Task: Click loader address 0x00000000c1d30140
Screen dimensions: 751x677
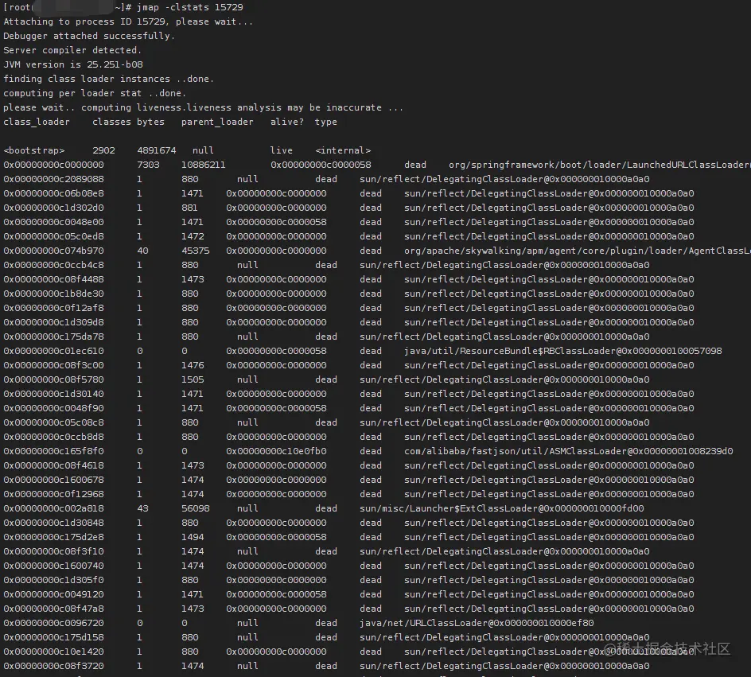Action: tap(53, 394)
